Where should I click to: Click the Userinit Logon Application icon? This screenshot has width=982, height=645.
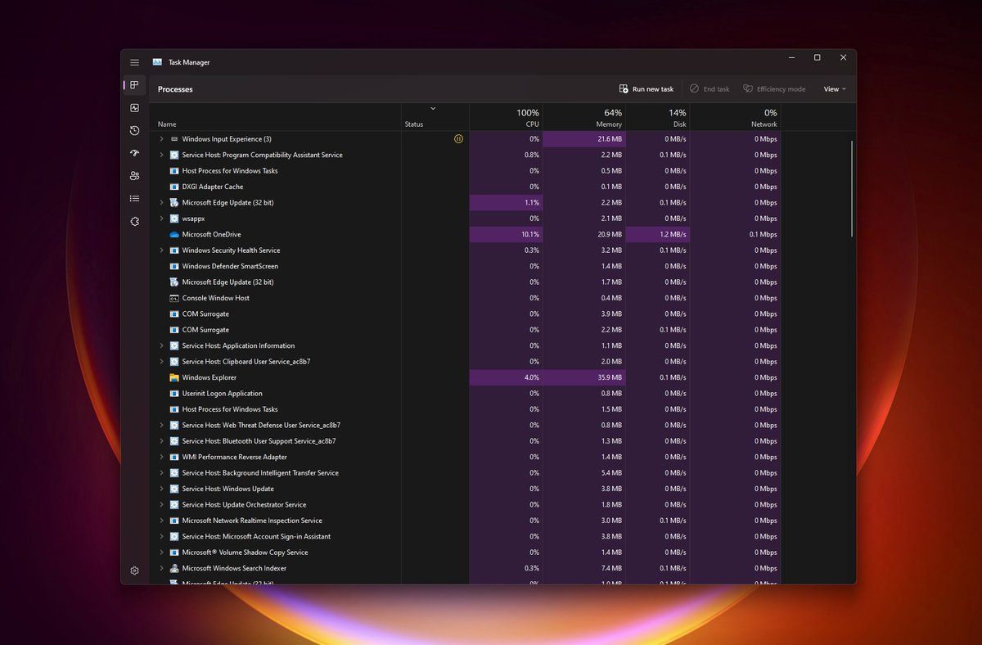pyautogui.click(x=174, y=393)
